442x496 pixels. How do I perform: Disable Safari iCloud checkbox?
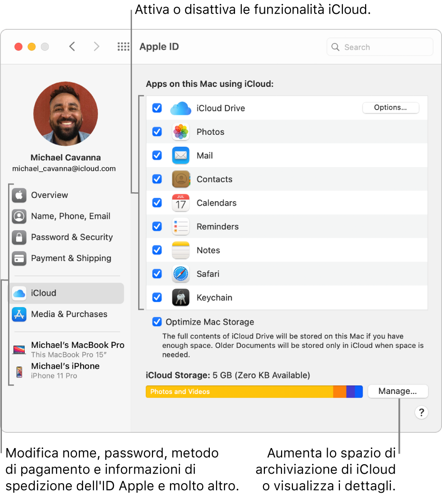tap(157, 273)
